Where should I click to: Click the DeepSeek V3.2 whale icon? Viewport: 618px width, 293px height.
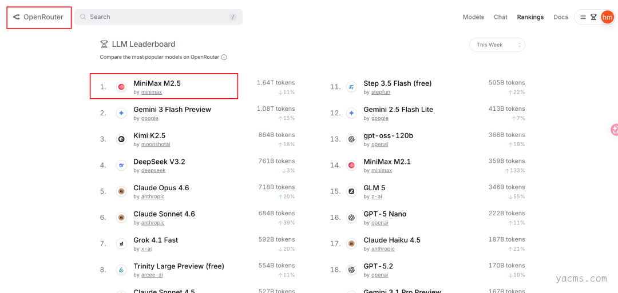pyautogui.click(x=121, y=165)
